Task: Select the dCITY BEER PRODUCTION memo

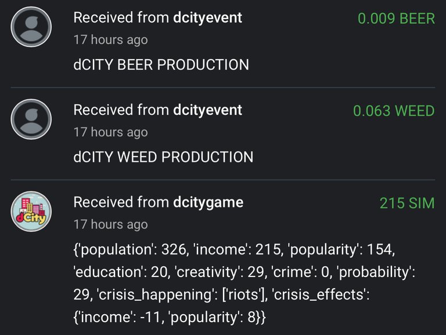Action: click(x=161, y=65)
